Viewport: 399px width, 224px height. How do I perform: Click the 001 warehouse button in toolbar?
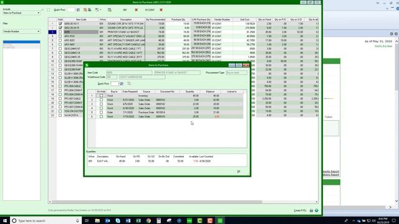pyautogui.click(x=125, y=10)
